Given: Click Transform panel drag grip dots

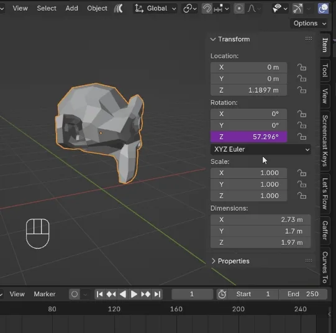Looking at the screenshot, I should [x=309, y=39].
